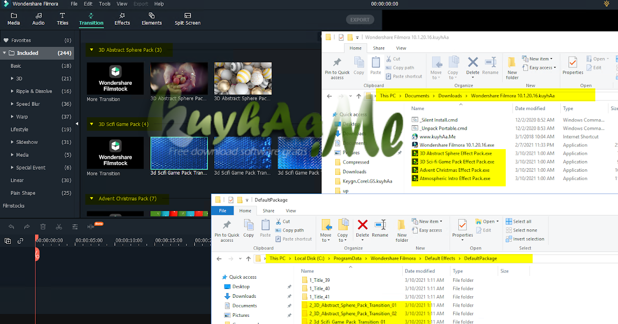Open the Easy access dropdown in DefaultPackage window
This screenshot has width=618, height=324.
pyautogui.click(x=428, y=230)
